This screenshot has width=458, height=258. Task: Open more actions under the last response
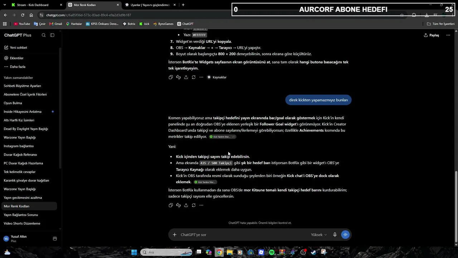coord(201,205)
